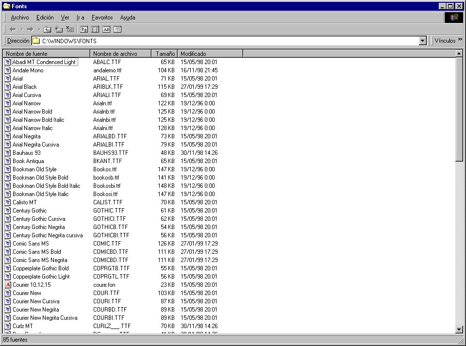Open the Ayuda menu
The image size is (466, 346).
[128, 17]
